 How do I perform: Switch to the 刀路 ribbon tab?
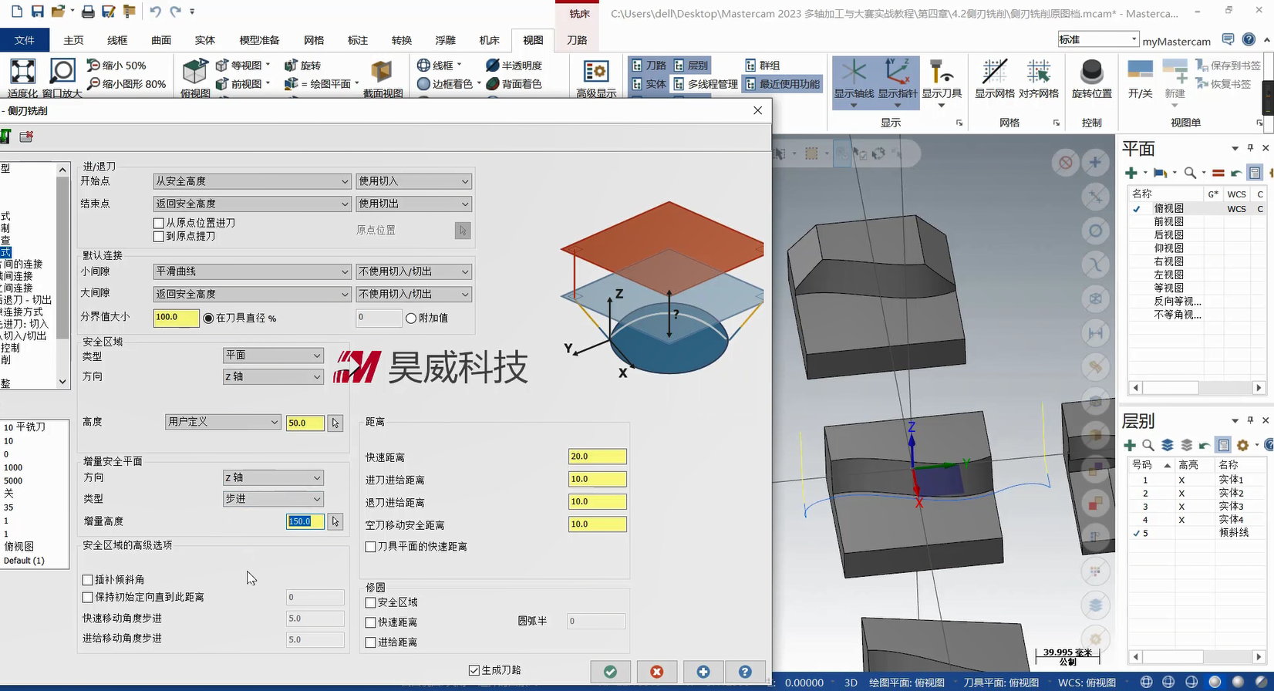(577, 40)
